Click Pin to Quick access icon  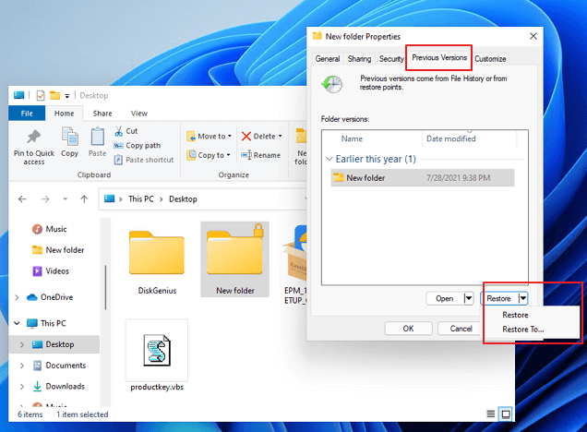tap(34, 137)
